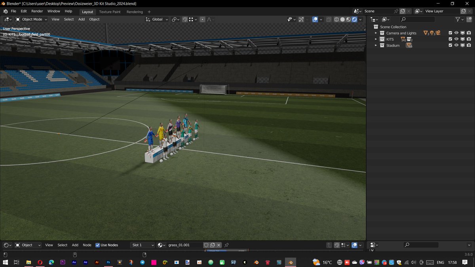Disable camera render visibility for Stadium
Viewport: 475px width, 267px height.
(x=469, y=45)
